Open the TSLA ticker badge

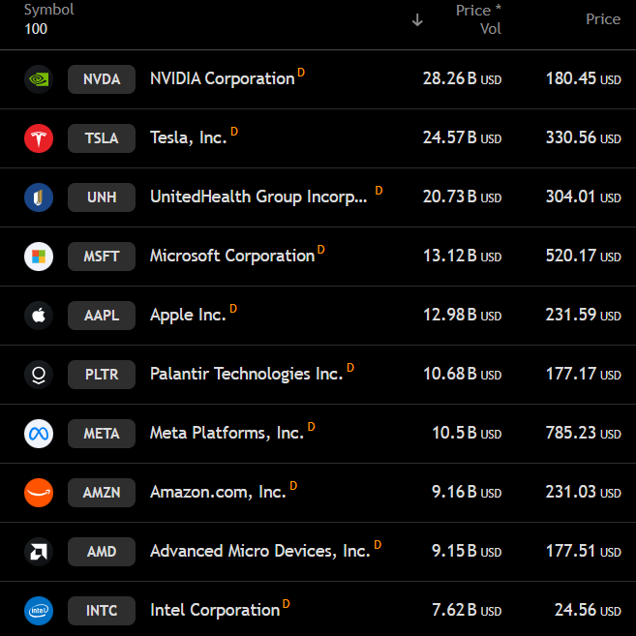102,138
